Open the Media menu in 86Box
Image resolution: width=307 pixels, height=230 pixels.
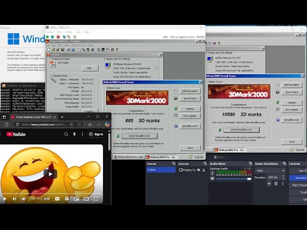pos(69,32)
